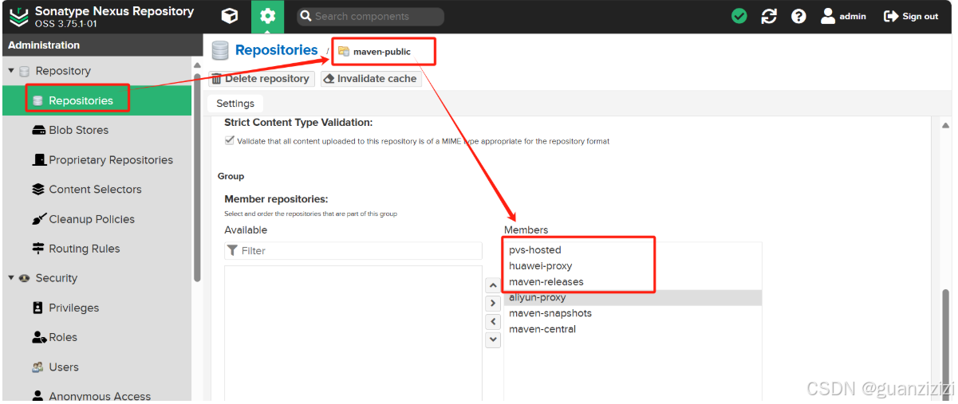958x404 pixels.
Task: Click the admin username label
Action: click(853, 16)
